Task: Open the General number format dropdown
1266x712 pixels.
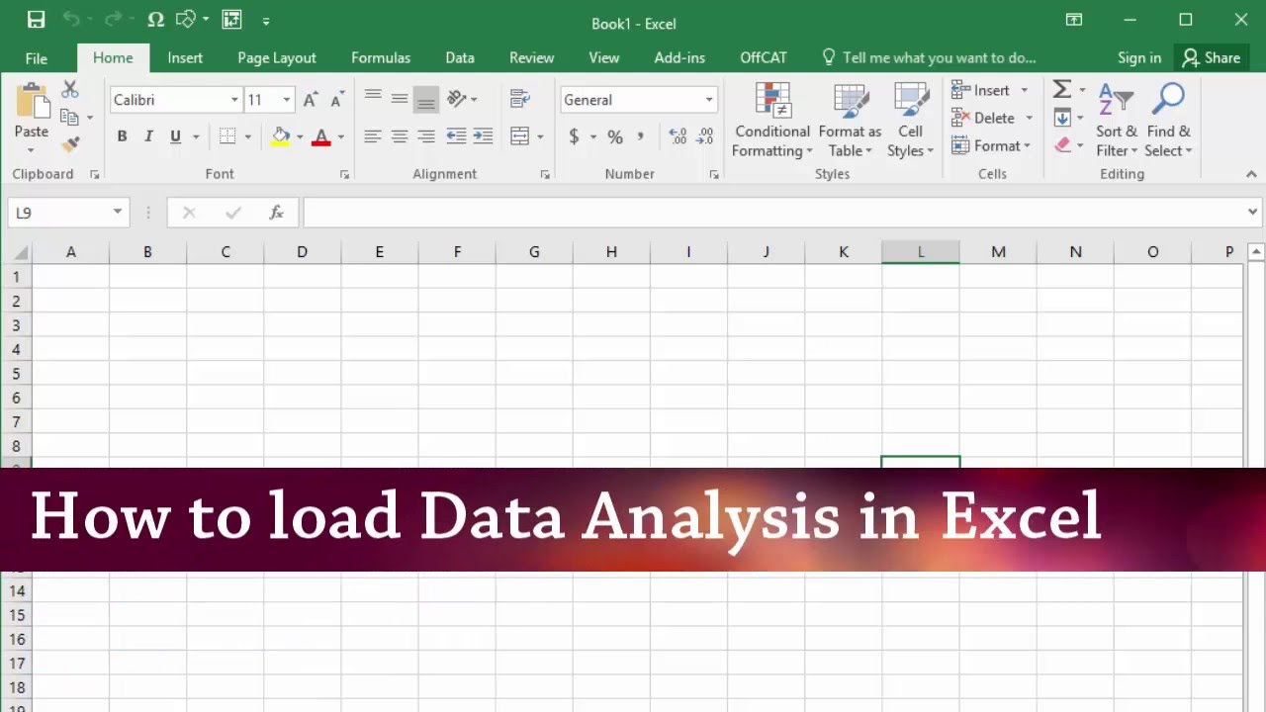Action: click(x=708, y=100)
